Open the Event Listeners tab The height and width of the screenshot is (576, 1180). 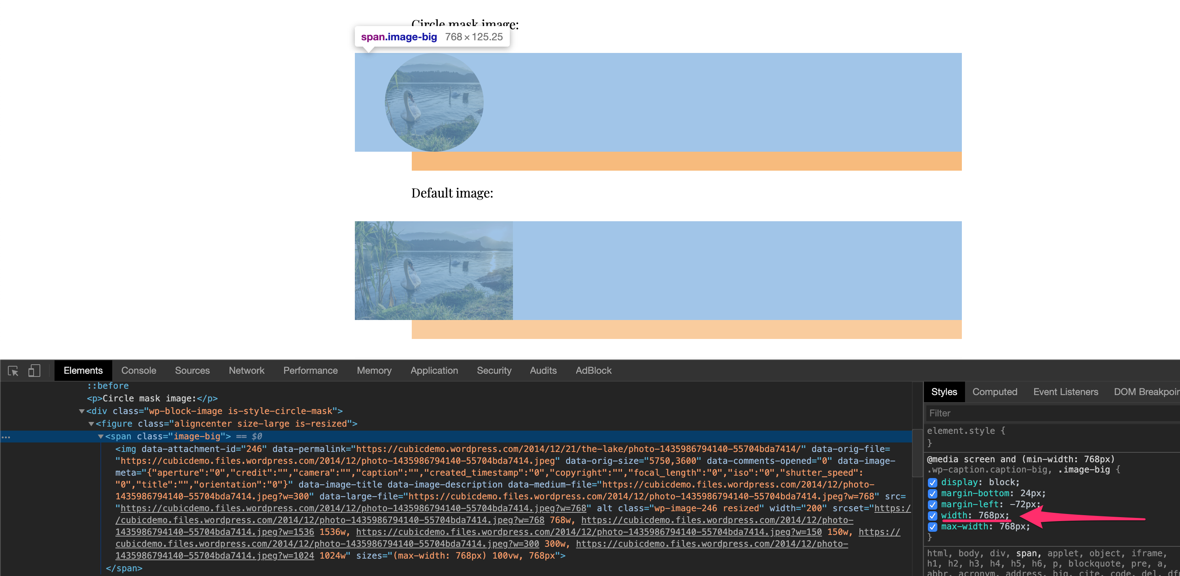1065,392
